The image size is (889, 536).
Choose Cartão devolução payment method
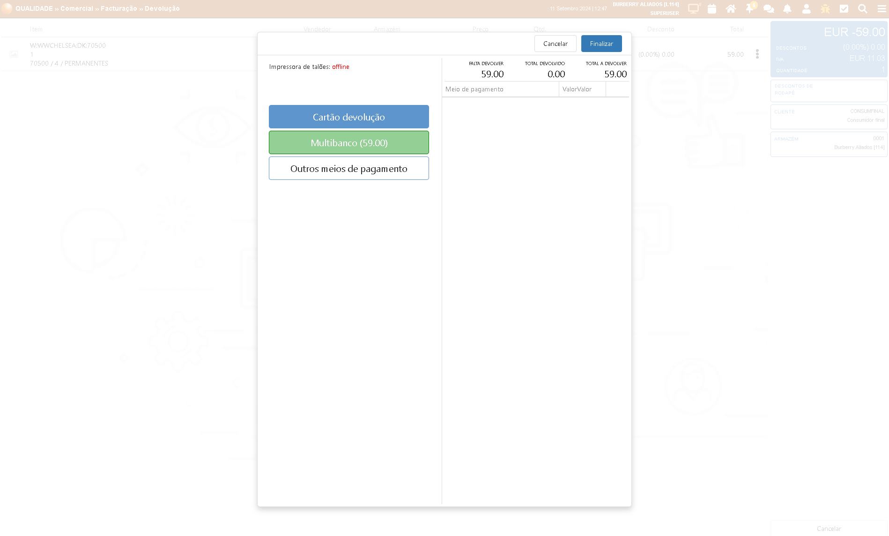[349, 117]
